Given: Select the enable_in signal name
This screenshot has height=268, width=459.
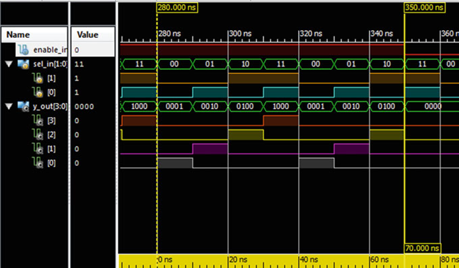Looking at the screenshot, I should pos(50,50).
